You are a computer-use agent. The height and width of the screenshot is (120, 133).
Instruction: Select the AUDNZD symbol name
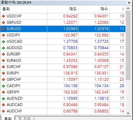[15, 98]
